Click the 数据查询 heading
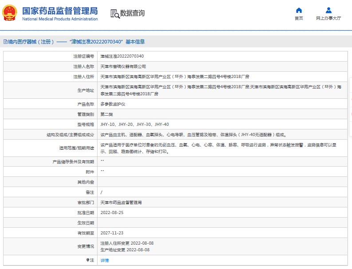Screen dimensions: 352x269 click(x=132, y=13)
